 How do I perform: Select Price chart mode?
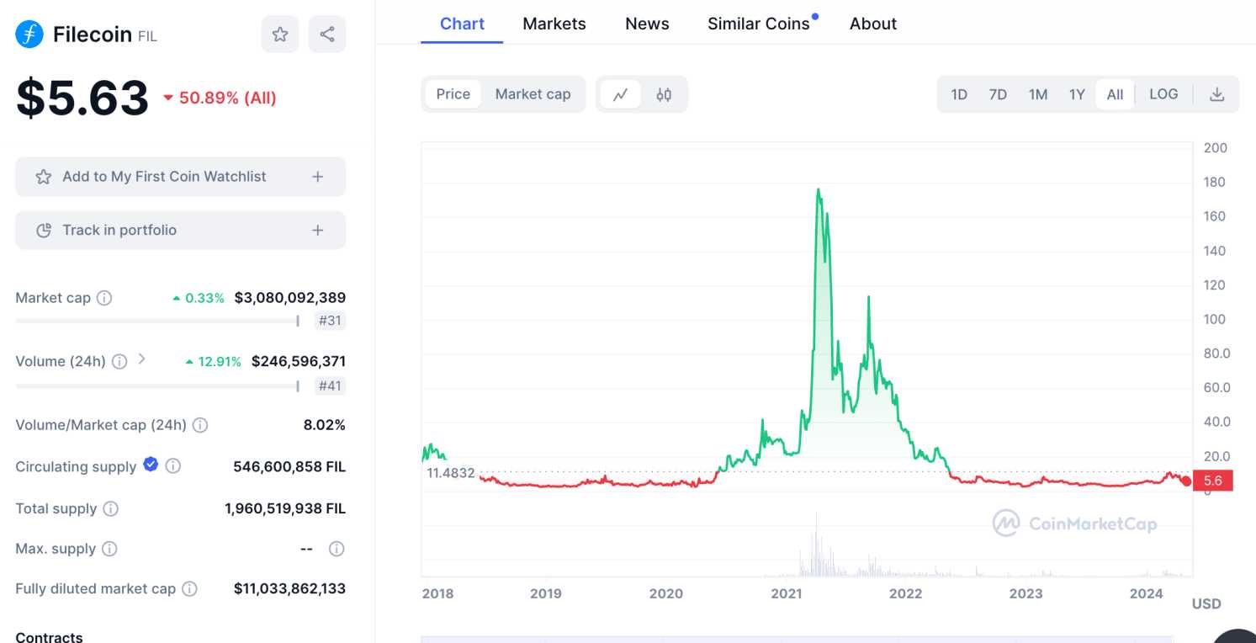(453, 94)
